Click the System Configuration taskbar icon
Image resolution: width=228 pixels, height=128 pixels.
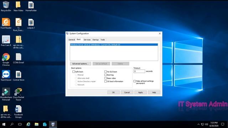pos(53,124)
